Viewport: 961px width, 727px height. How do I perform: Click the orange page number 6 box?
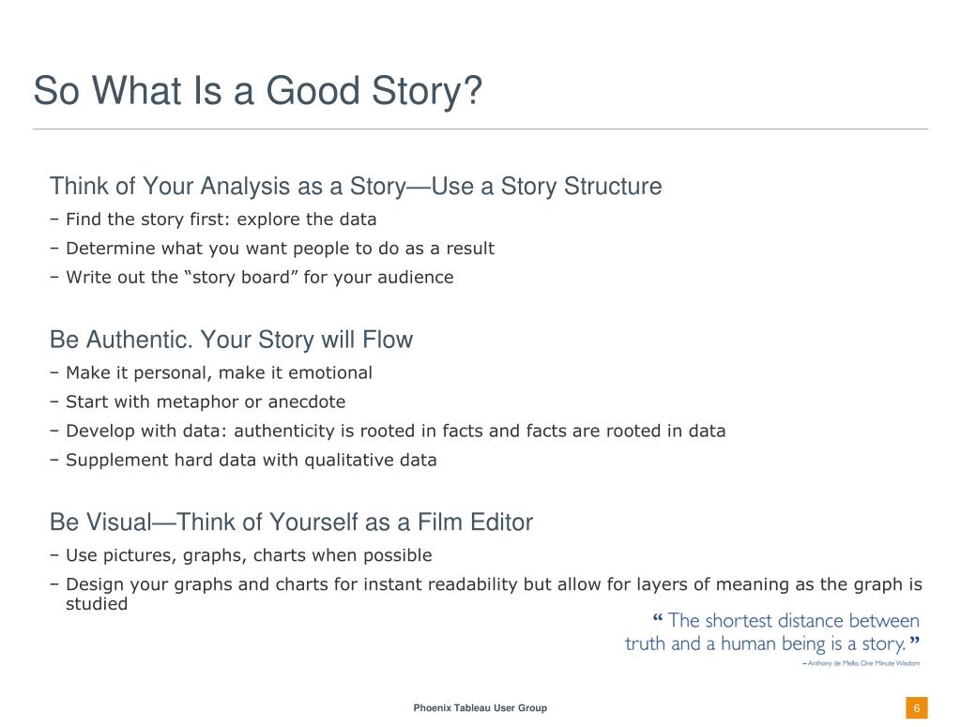[916, 708]
